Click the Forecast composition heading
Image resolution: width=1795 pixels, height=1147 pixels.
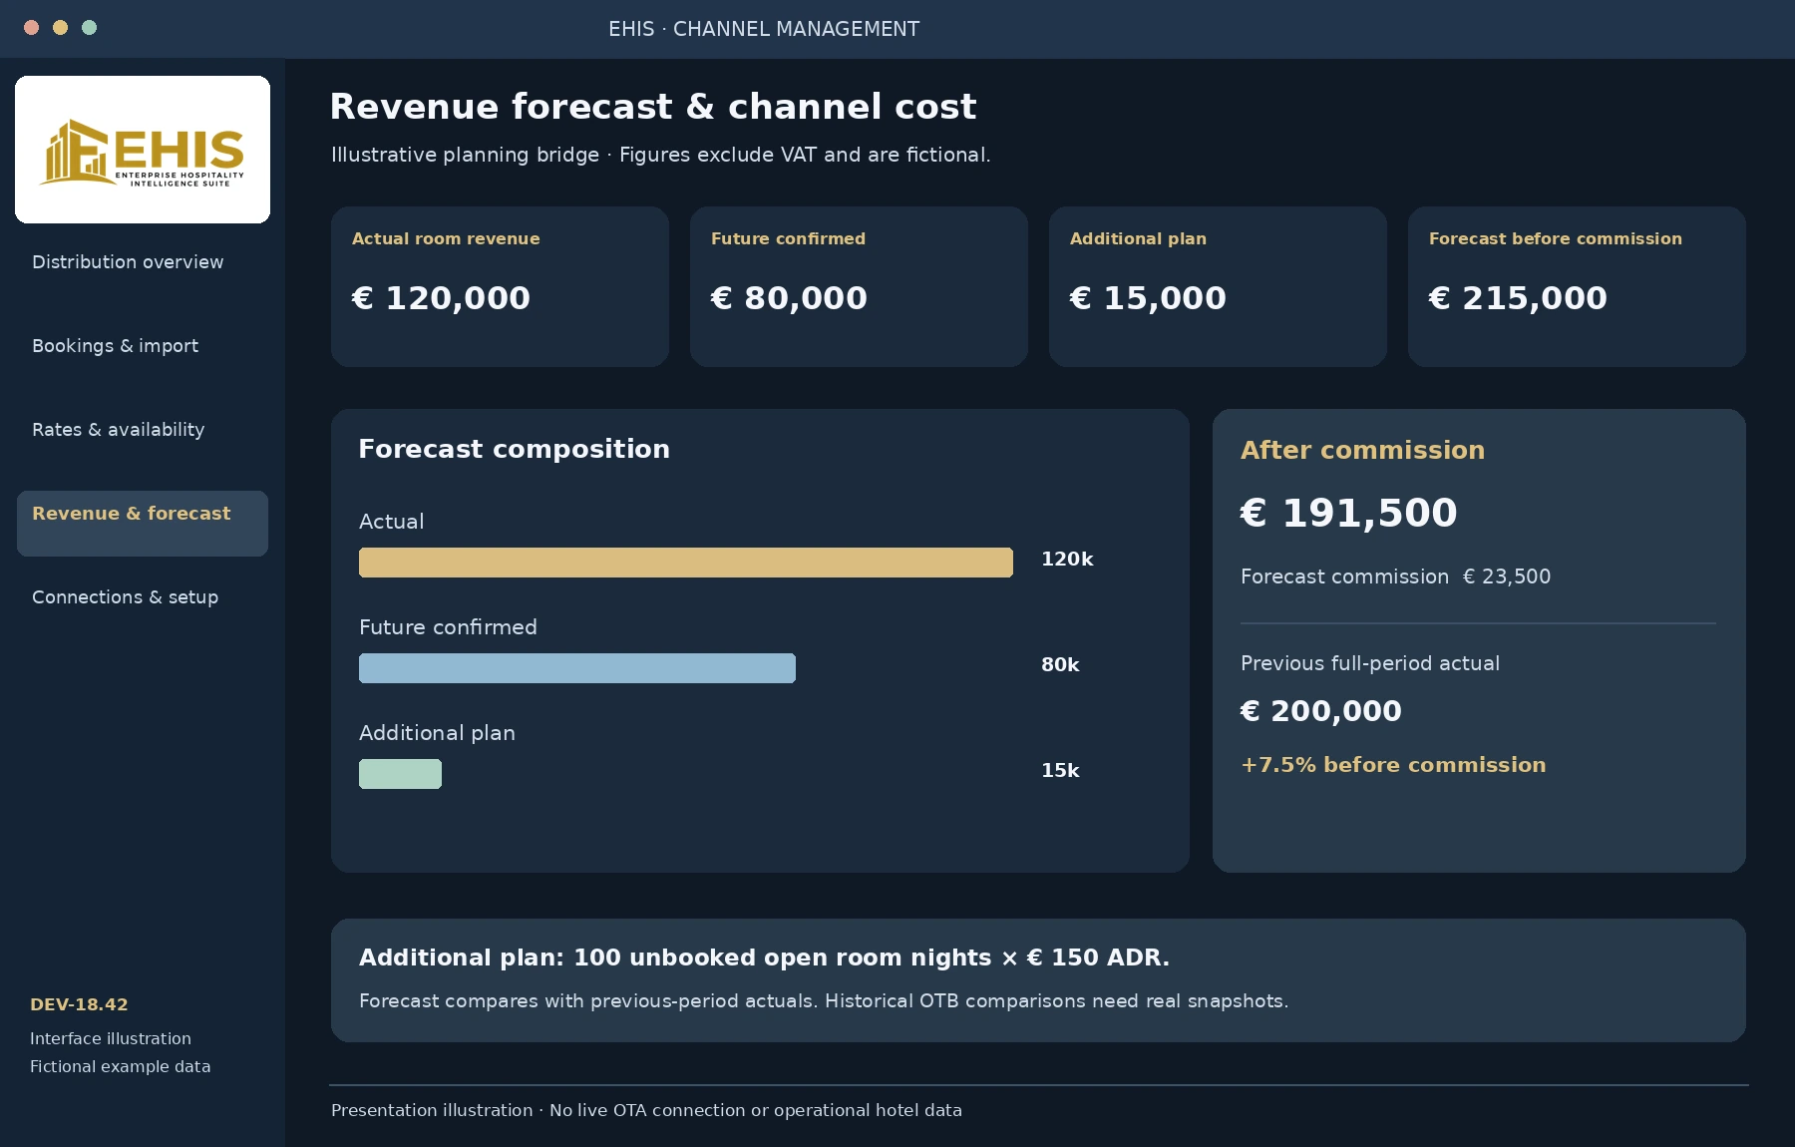[514, 449]
